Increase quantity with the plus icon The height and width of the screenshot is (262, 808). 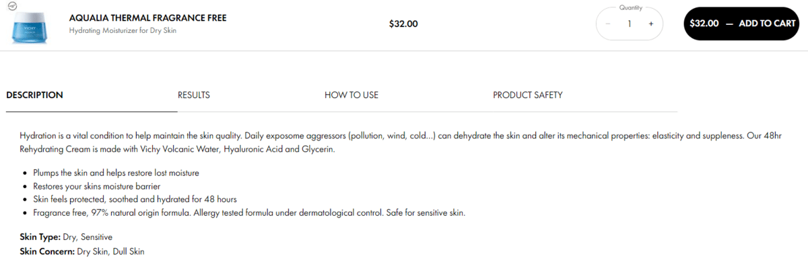[x=651, y=24]
